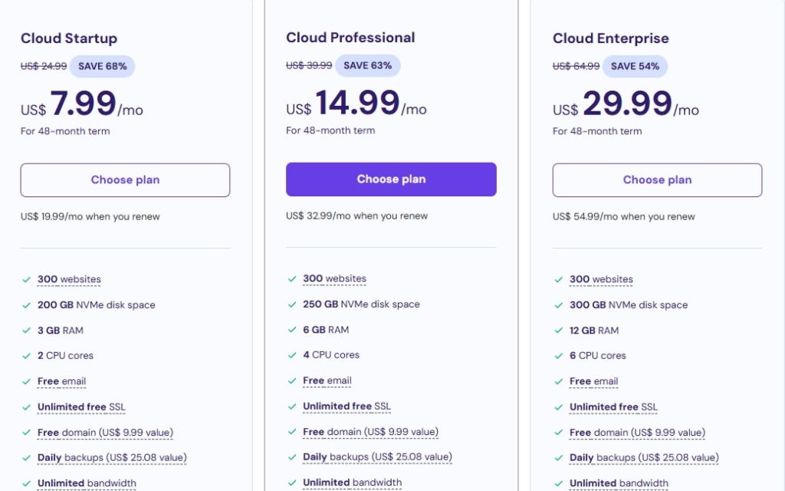Click Daily backups link in Cloud Professional
Image resolution: width=785 pixels, height=491 pixels.
pyautogui.click(x=377, y=457)
